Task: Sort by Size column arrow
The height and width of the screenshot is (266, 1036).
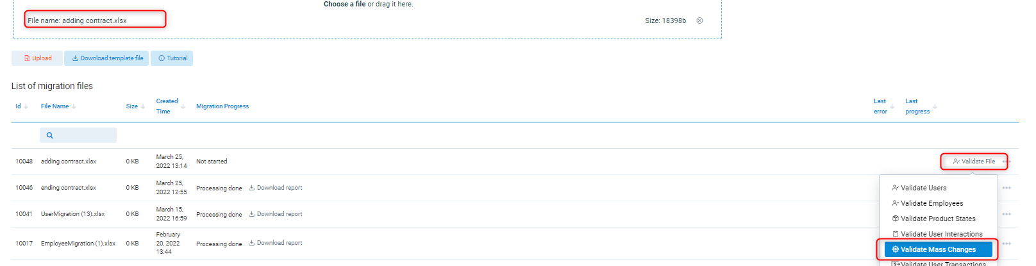Action: [x=143, y=106]
